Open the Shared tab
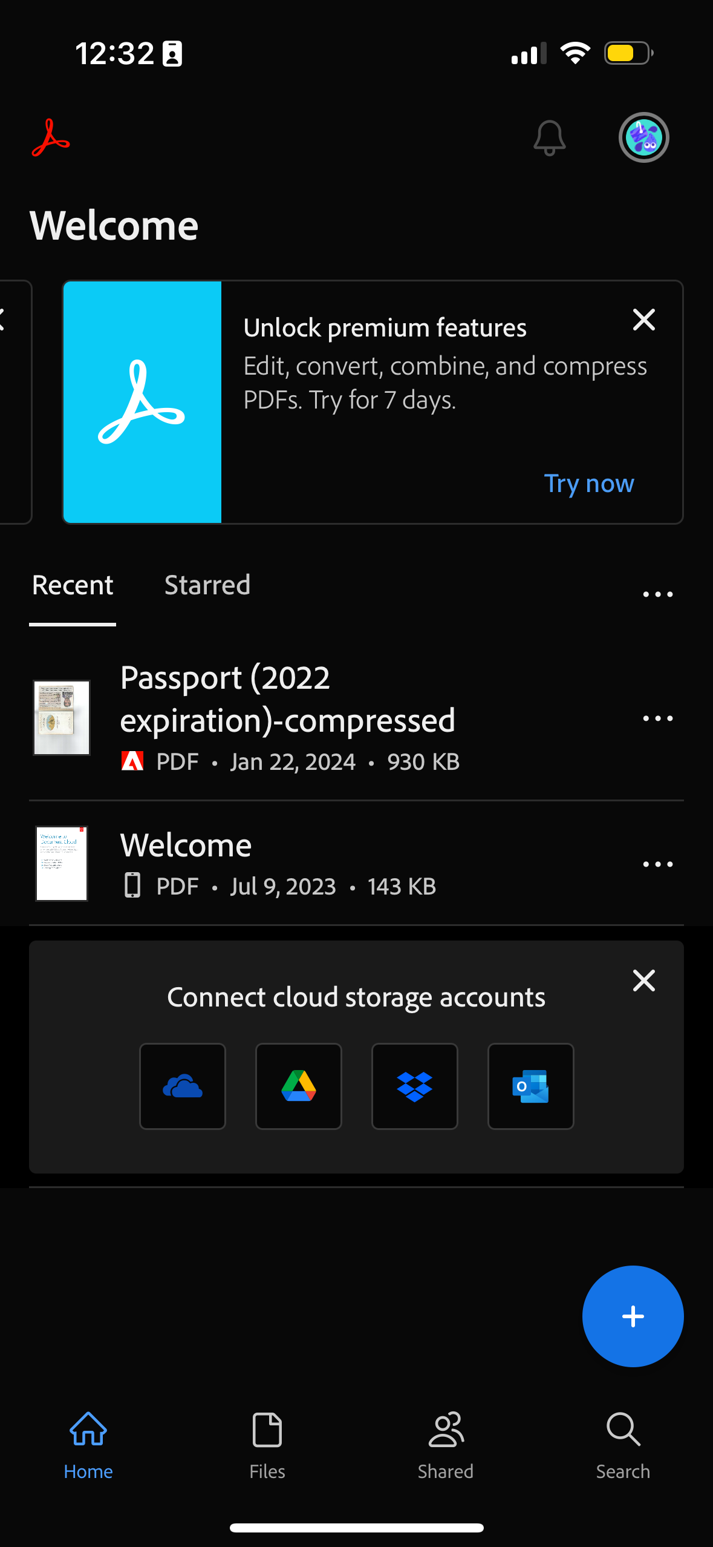This screenshot has height=1547, width=713. (x=446, y=1446)
